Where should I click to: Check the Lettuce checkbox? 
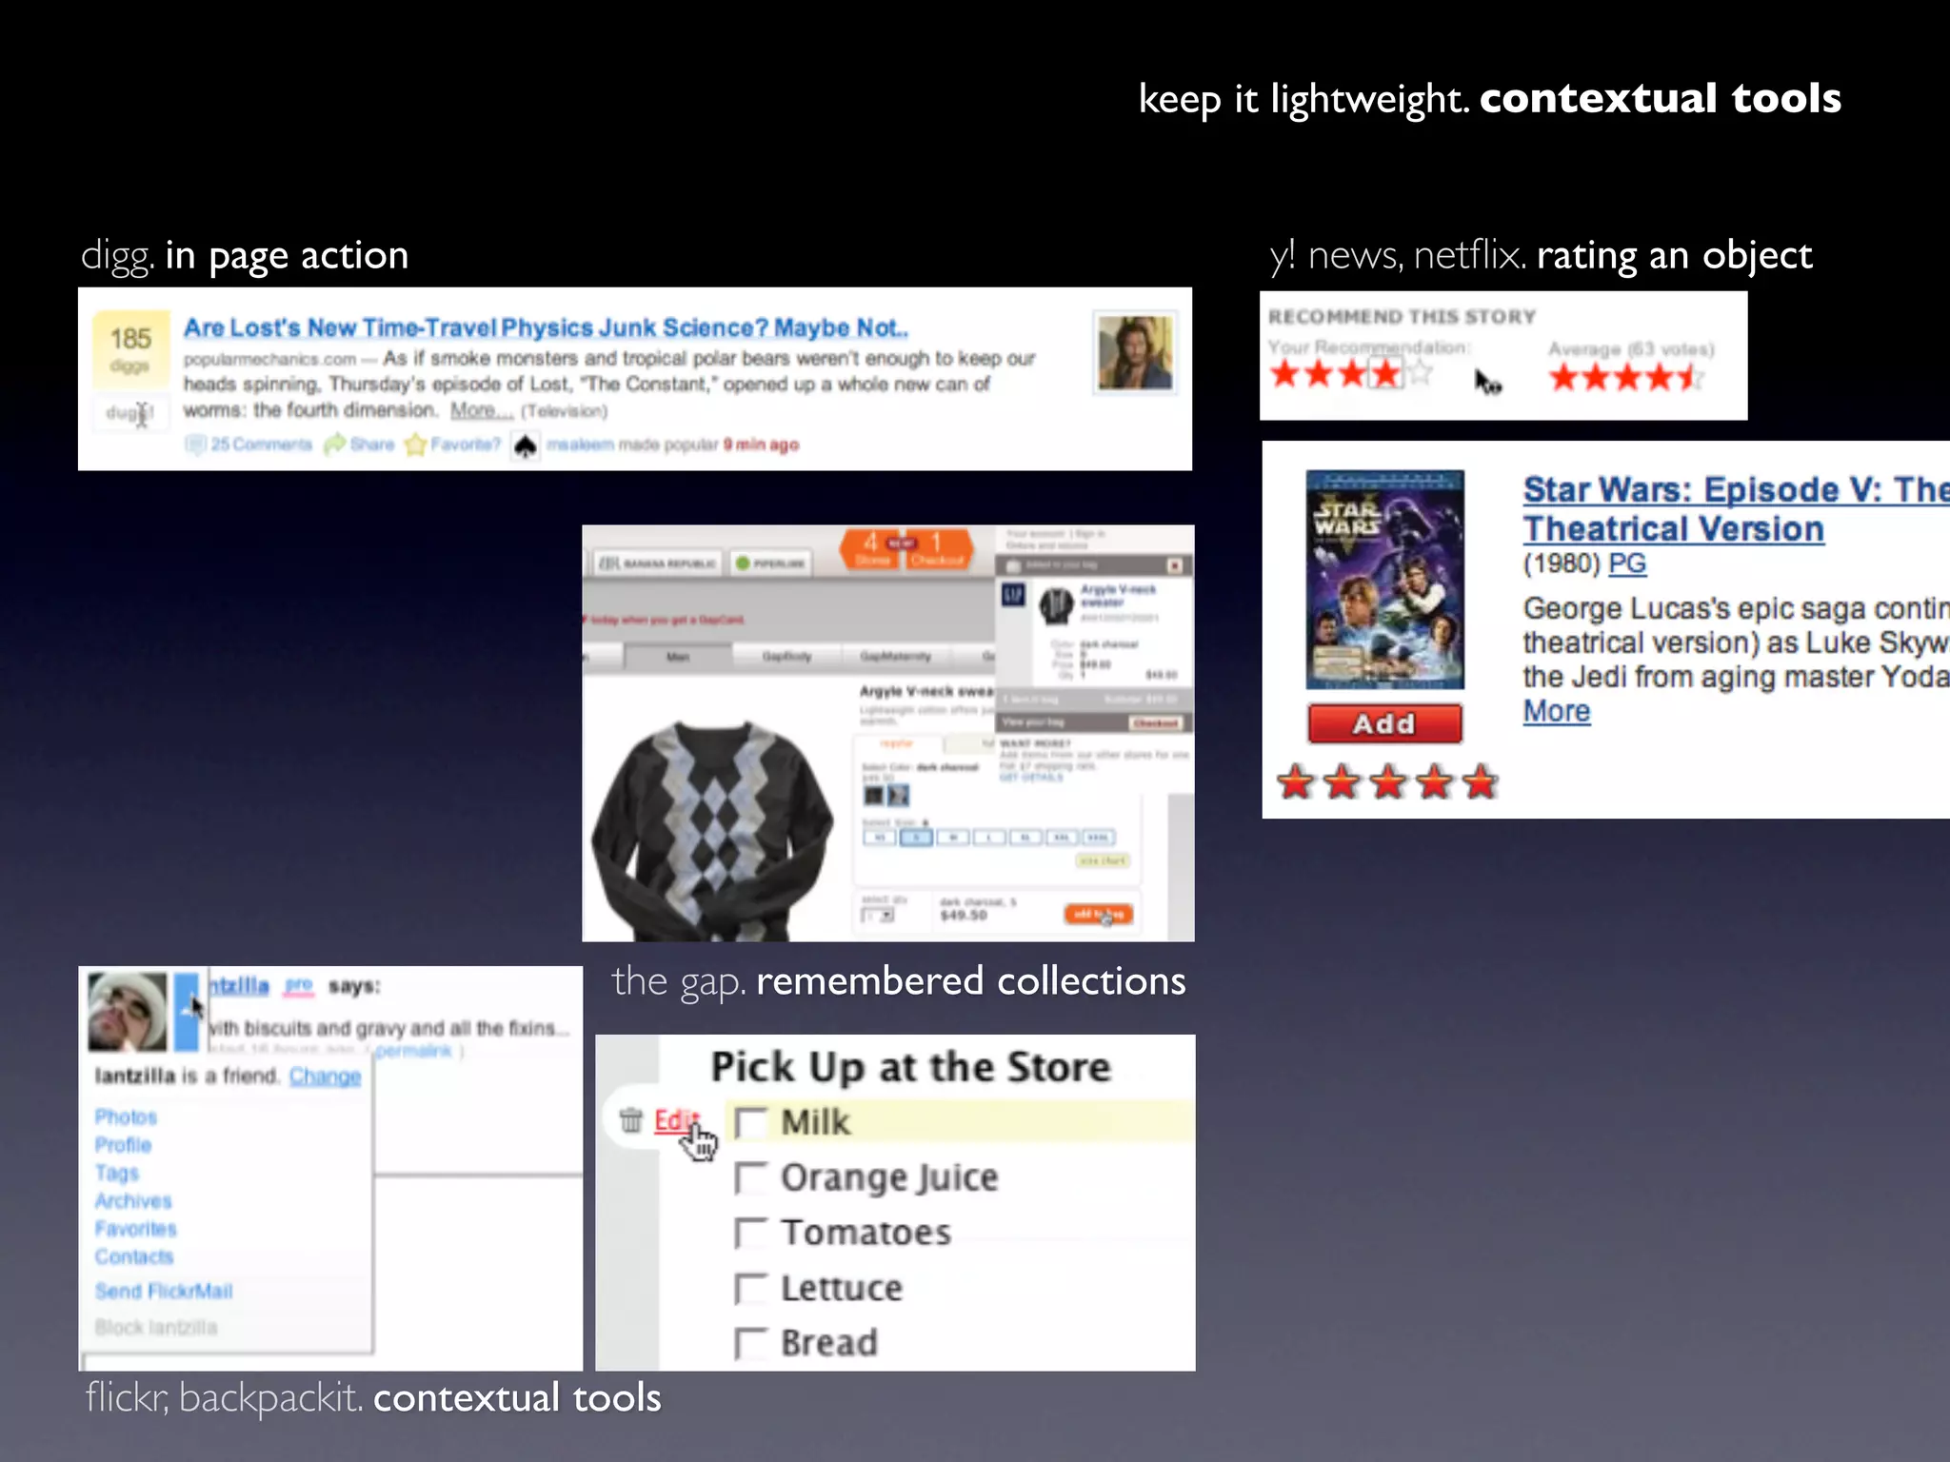point(750,1288)
